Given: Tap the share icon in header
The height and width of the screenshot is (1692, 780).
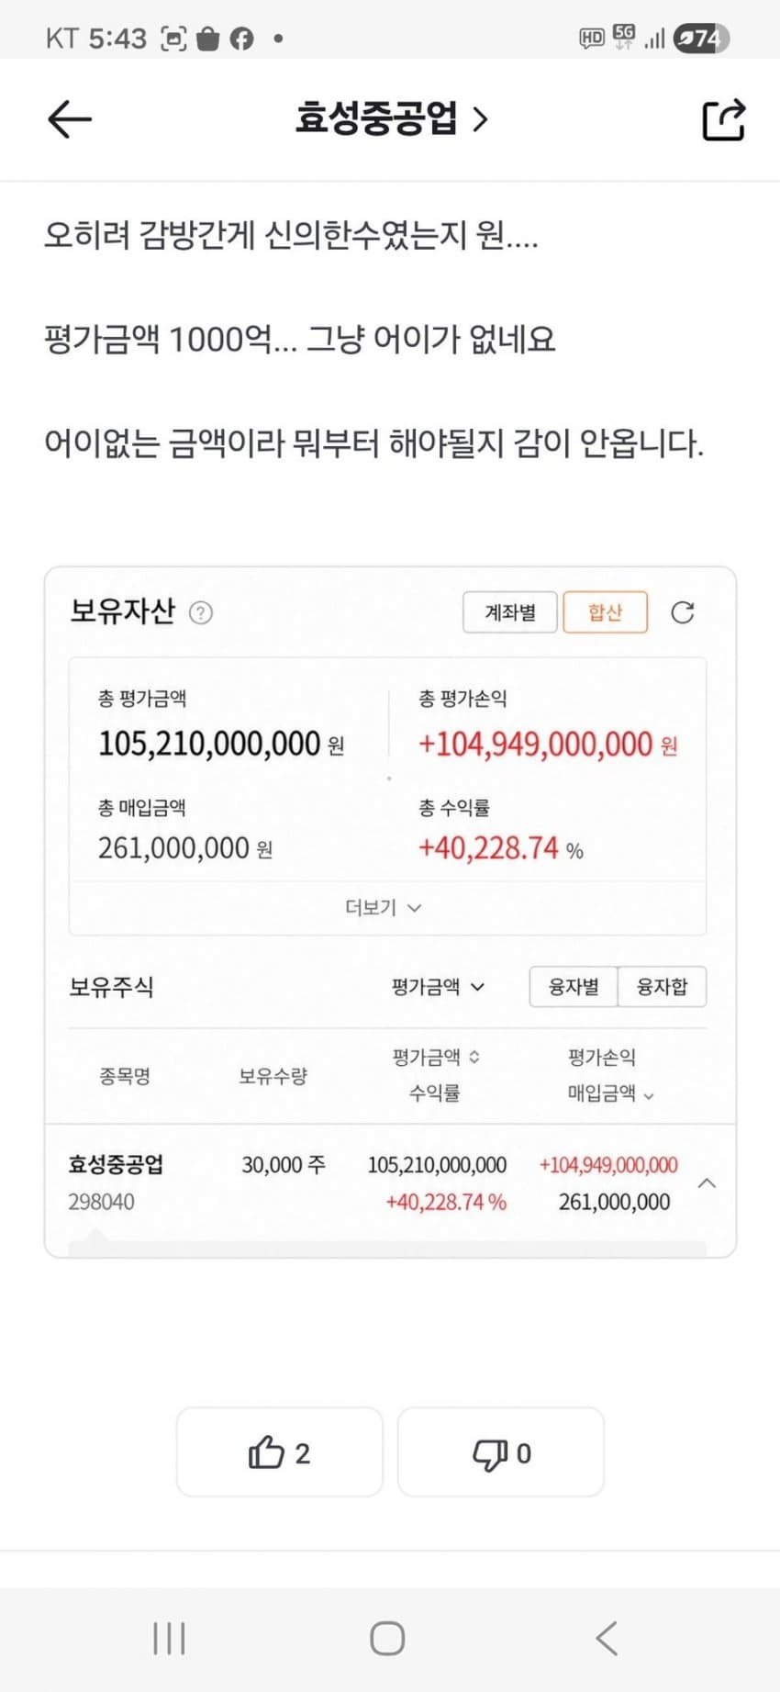Looking at the screenshot, I should 723,119.
